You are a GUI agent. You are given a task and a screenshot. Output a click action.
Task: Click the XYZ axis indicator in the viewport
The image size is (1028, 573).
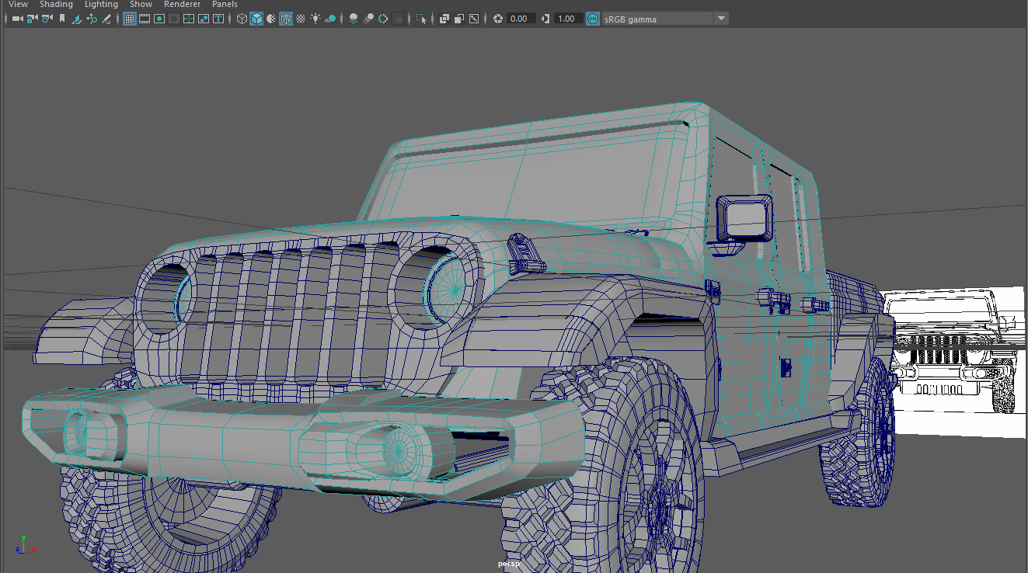24,543
